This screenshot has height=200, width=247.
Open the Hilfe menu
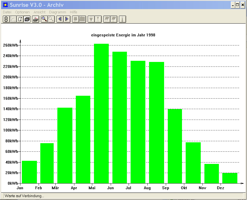74,12
